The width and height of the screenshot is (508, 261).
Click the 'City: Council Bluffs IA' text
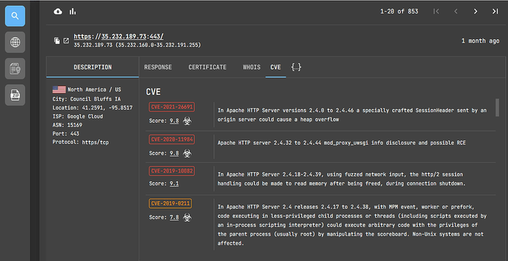[86, 99]
